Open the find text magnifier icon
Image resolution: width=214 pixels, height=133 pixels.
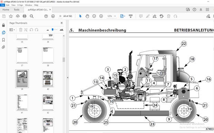pyautogui.click(x=32, y=16)
